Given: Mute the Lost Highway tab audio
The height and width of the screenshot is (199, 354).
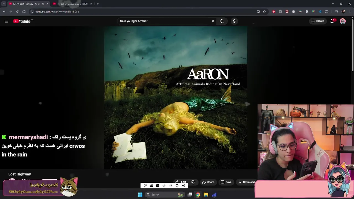Looking at the screenshot, I should point(43,4).
